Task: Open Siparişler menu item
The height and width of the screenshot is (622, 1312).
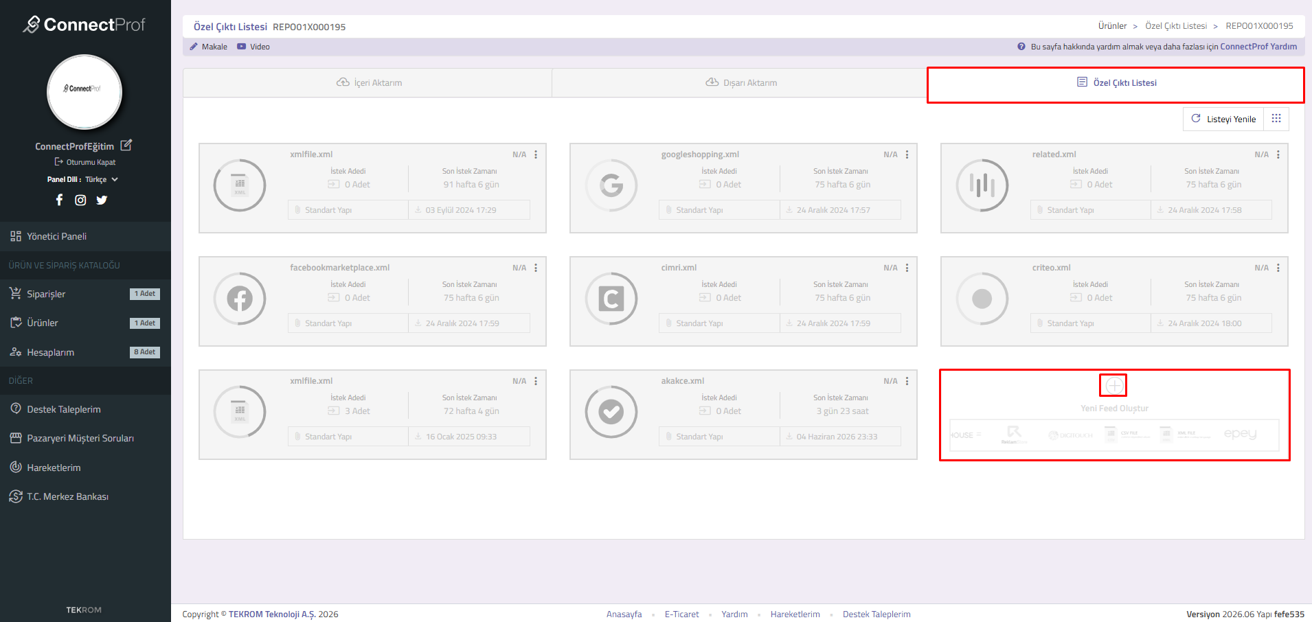Action: (x=85, y=294)
